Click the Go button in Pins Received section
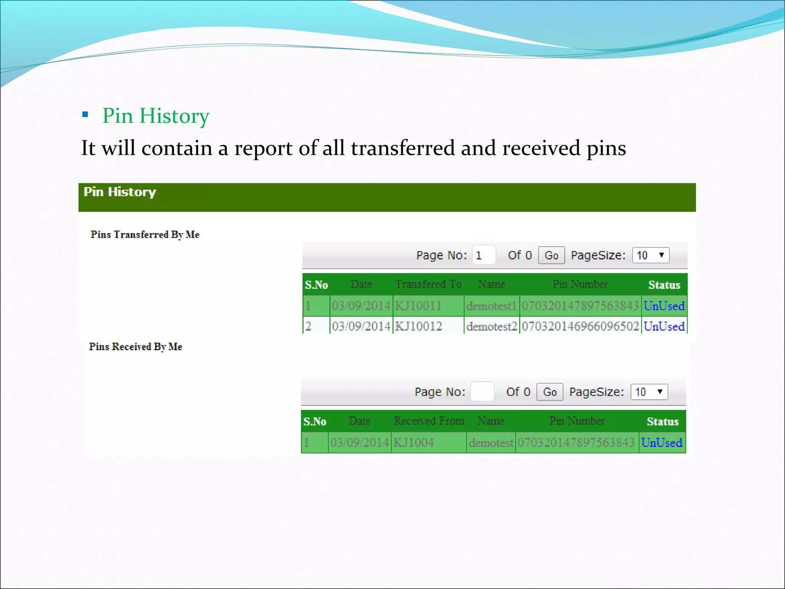The width and height of the screenshot is (785, 589). click(x=550, y=392)
